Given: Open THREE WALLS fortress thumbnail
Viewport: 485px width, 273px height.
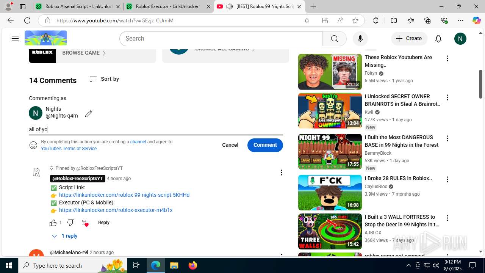Looking at the screenshot, I should (330, 231).
